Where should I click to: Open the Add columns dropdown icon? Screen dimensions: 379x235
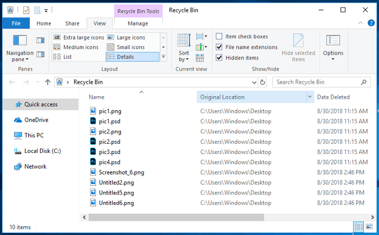click(201, 47)
